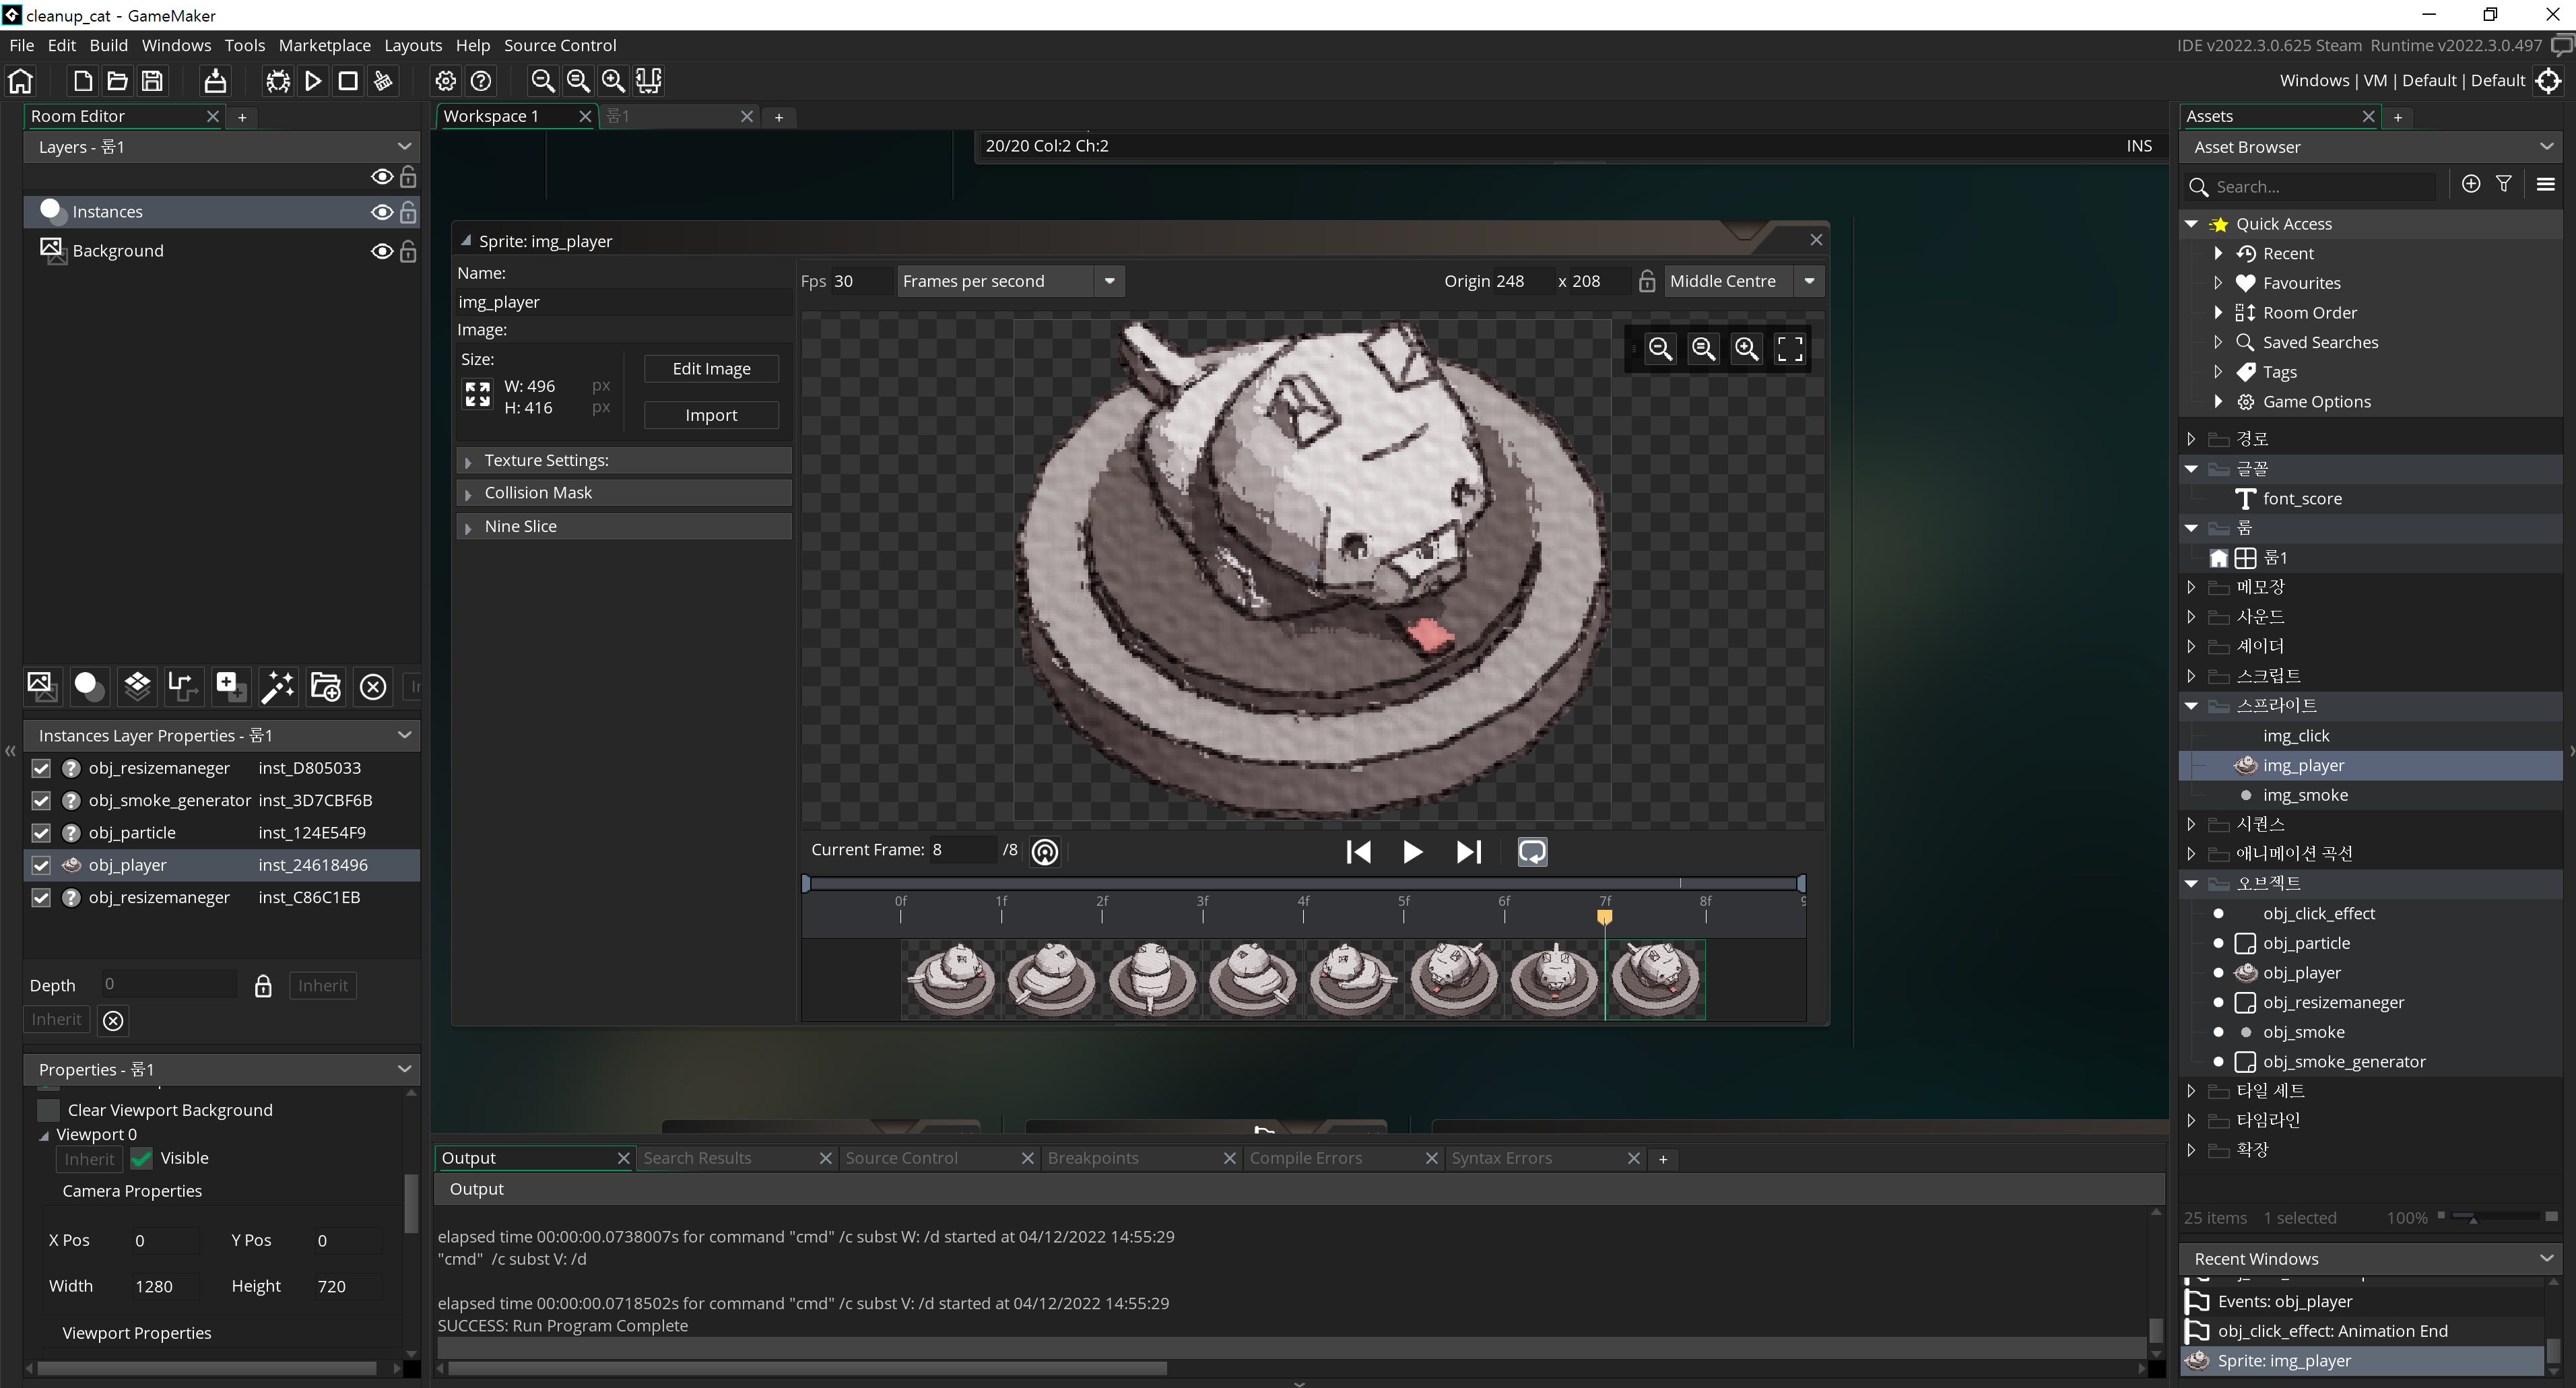2576x1388 pixels.
Task: Lock the Instances layer
Action: (408, 212)
